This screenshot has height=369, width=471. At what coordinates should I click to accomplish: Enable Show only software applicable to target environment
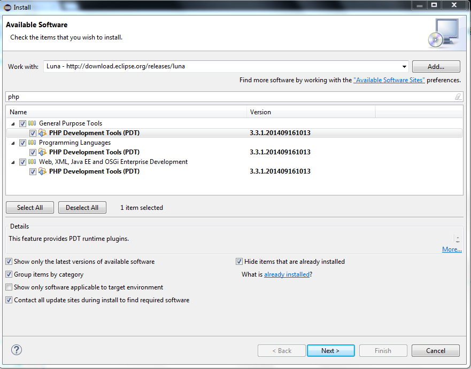pyautogui.click(x=9, y=287)
